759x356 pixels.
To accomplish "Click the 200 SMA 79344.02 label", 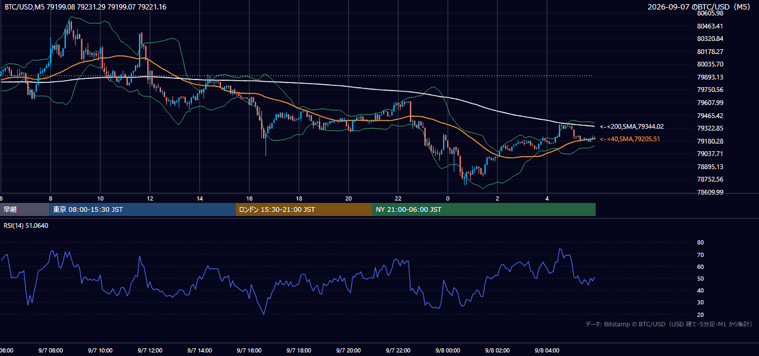I will tap(632, 126).
